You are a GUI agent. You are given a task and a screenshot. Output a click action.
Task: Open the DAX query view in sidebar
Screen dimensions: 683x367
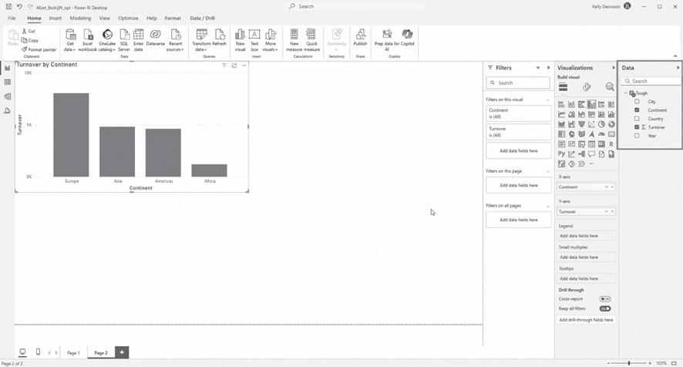coord(8,111)
